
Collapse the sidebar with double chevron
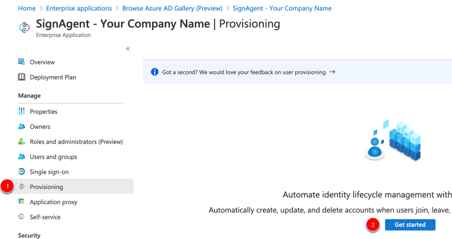coord(128,49)
